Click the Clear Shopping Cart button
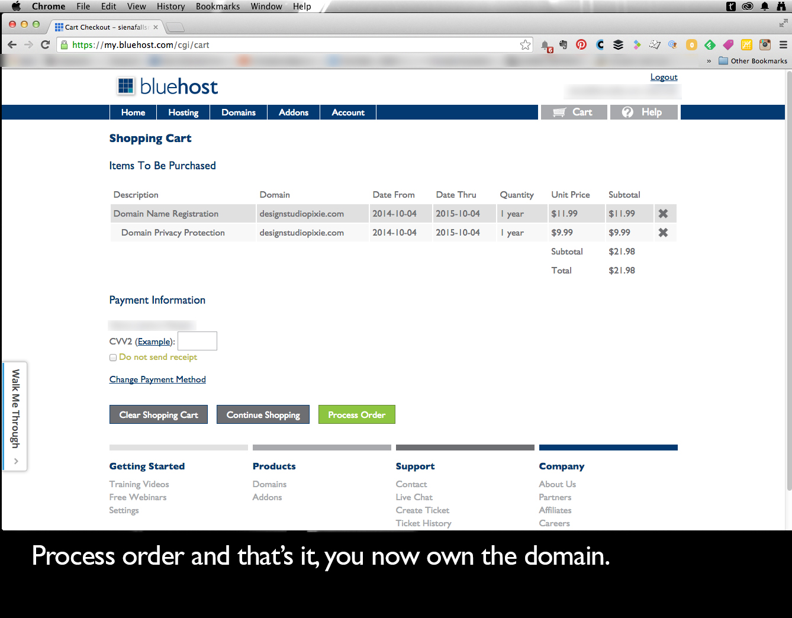This screenshot has height=618, width=792. click(159, 415)
